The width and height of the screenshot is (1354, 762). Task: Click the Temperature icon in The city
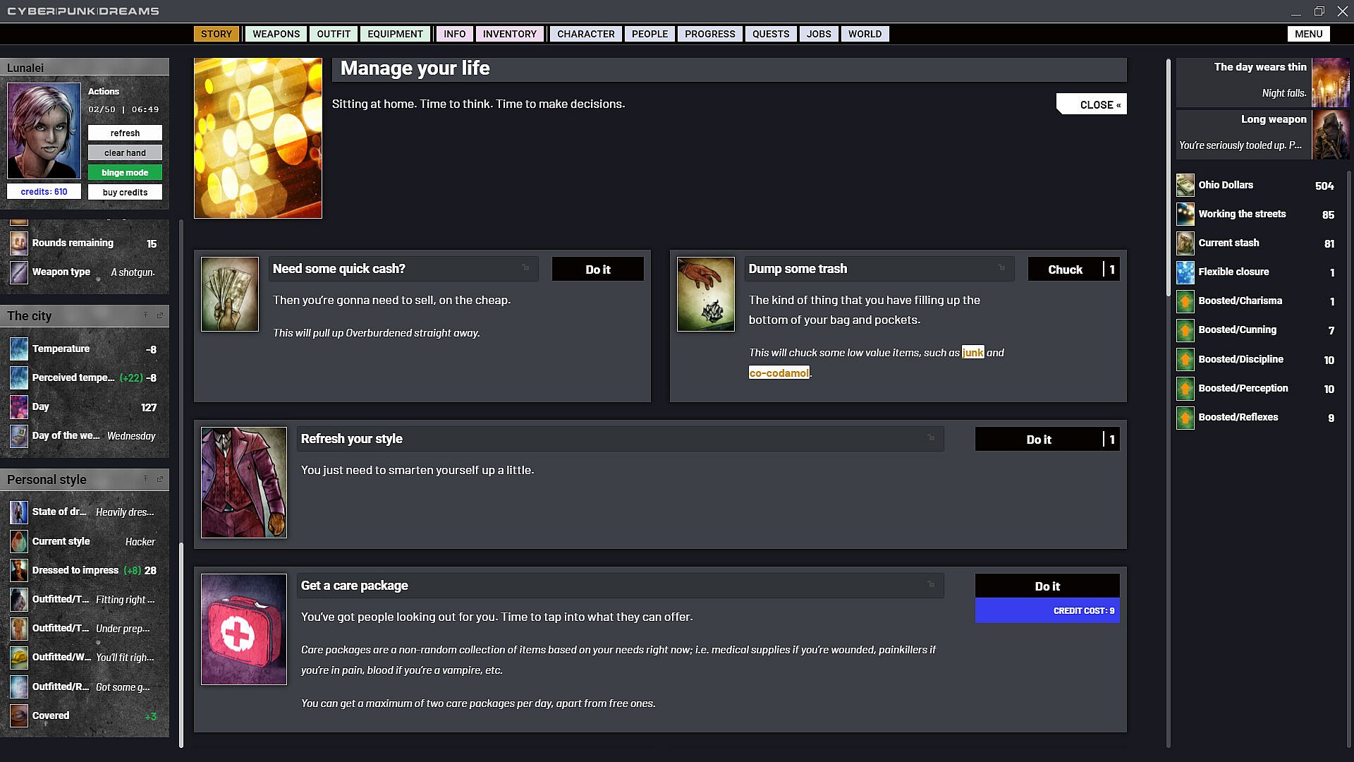[x=19, y=349]
